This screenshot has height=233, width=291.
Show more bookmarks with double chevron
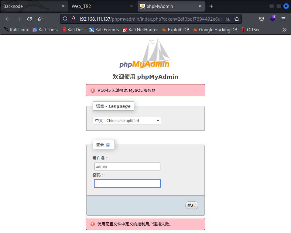pyautogui.click(x=284, y=30)
